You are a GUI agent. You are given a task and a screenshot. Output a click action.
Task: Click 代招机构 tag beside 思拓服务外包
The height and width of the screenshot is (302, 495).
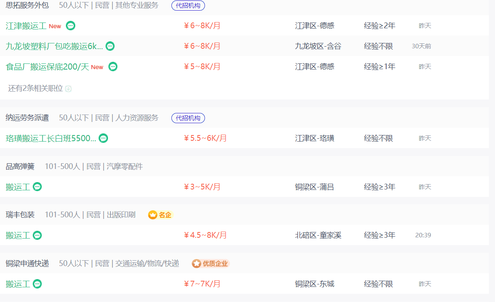pos(188,6)
